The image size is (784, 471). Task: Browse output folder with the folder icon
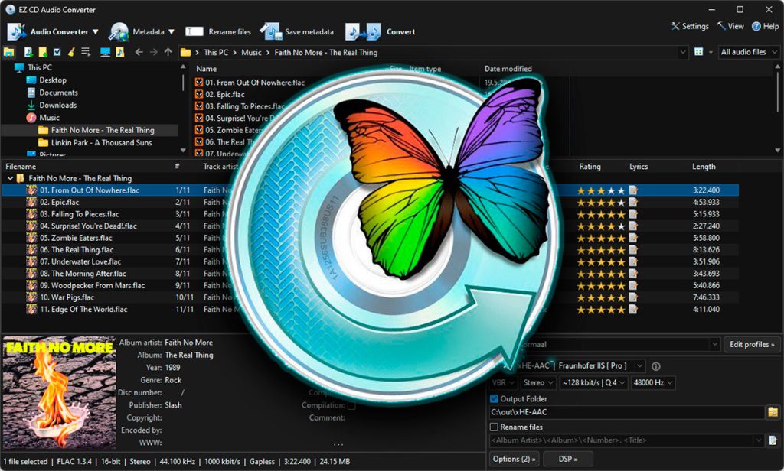773,412
